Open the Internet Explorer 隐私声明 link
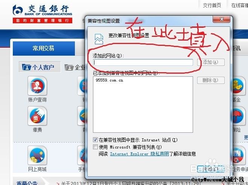Image resolution: width=248 pixels, height=185 pixels. coord(139,154)
